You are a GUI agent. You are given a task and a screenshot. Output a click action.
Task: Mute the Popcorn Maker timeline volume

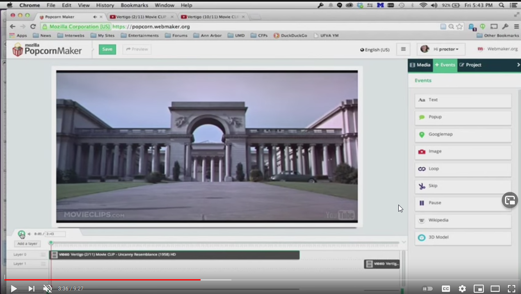click(x=29, y=234)
